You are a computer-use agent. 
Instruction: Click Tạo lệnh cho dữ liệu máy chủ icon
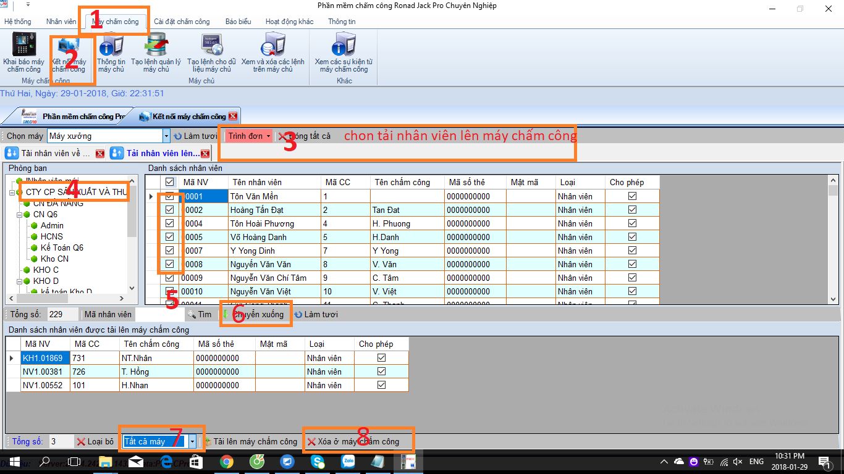click(x=211, y=52)
